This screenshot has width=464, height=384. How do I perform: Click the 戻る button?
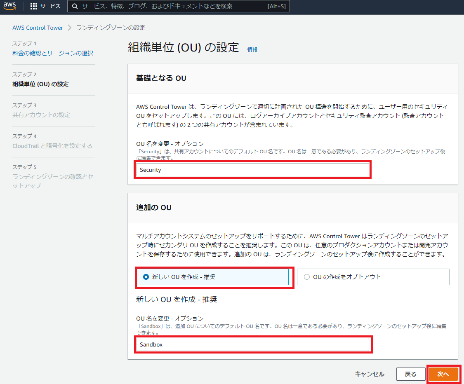tap(410, 374)
